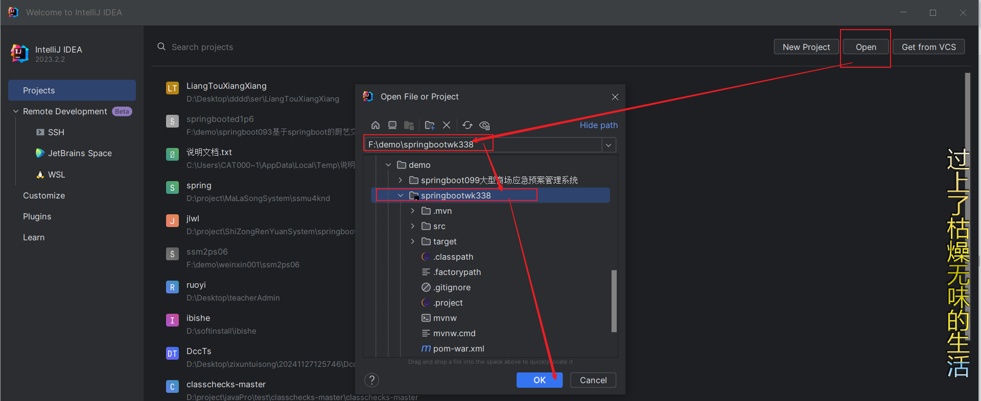Open the Plugins tab
This screenshot has width=981, height=401.
37,216
